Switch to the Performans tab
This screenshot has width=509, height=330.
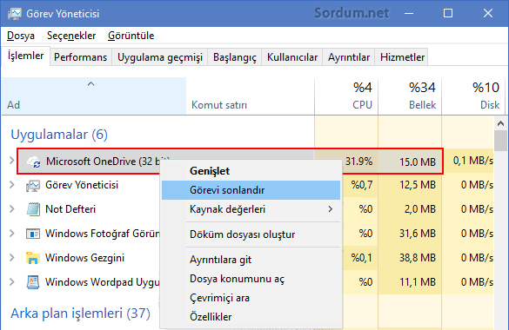click(x=81, y=57)
